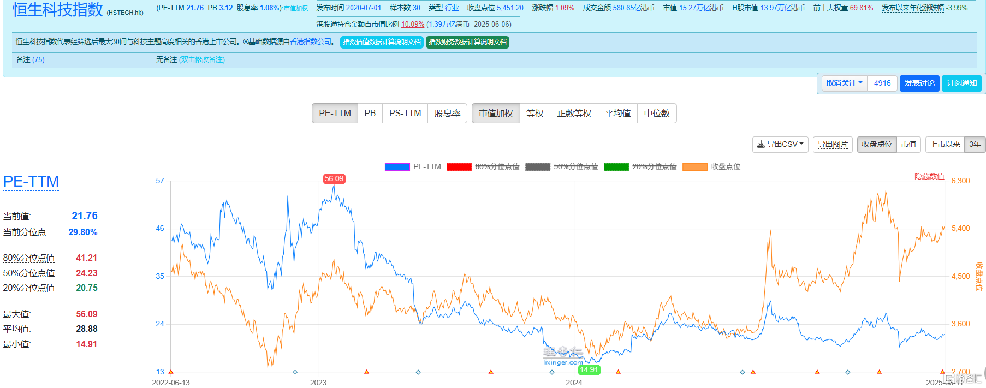The image size is (986, 388).
Task: Switch to the PS-TTM metric tab
Action: click(405, 114)
